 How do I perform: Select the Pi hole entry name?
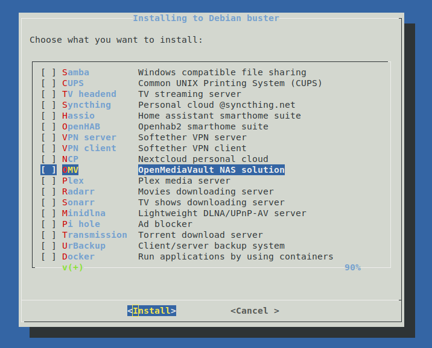[x=81, y=225]
